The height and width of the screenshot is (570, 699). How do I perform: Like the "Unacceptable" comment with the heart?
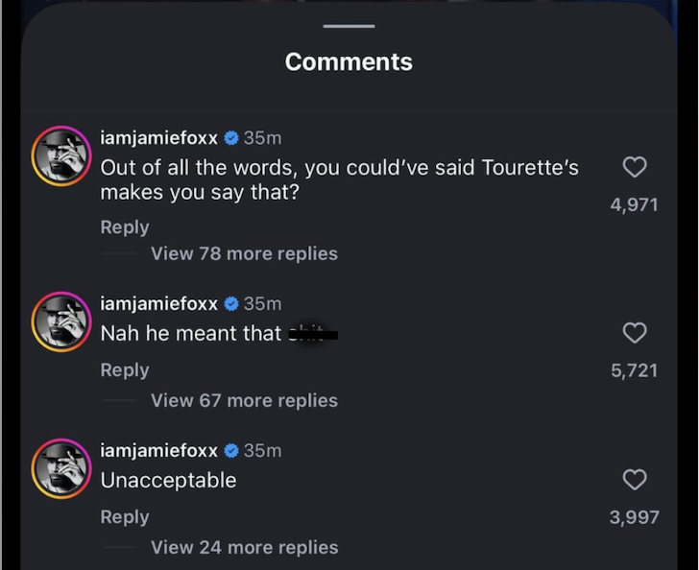click(x=635, y=480)
